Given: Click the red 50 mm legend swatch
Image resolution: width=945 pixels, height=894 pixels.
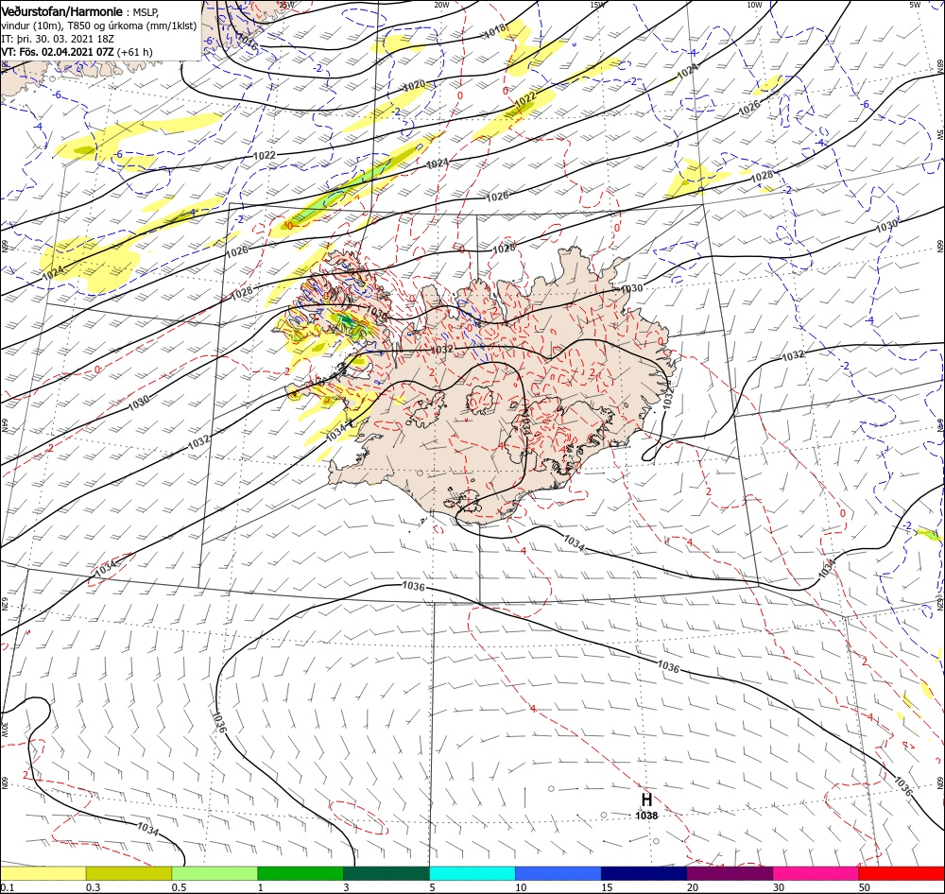Looking at the screenshot, I should coord(902,873).
